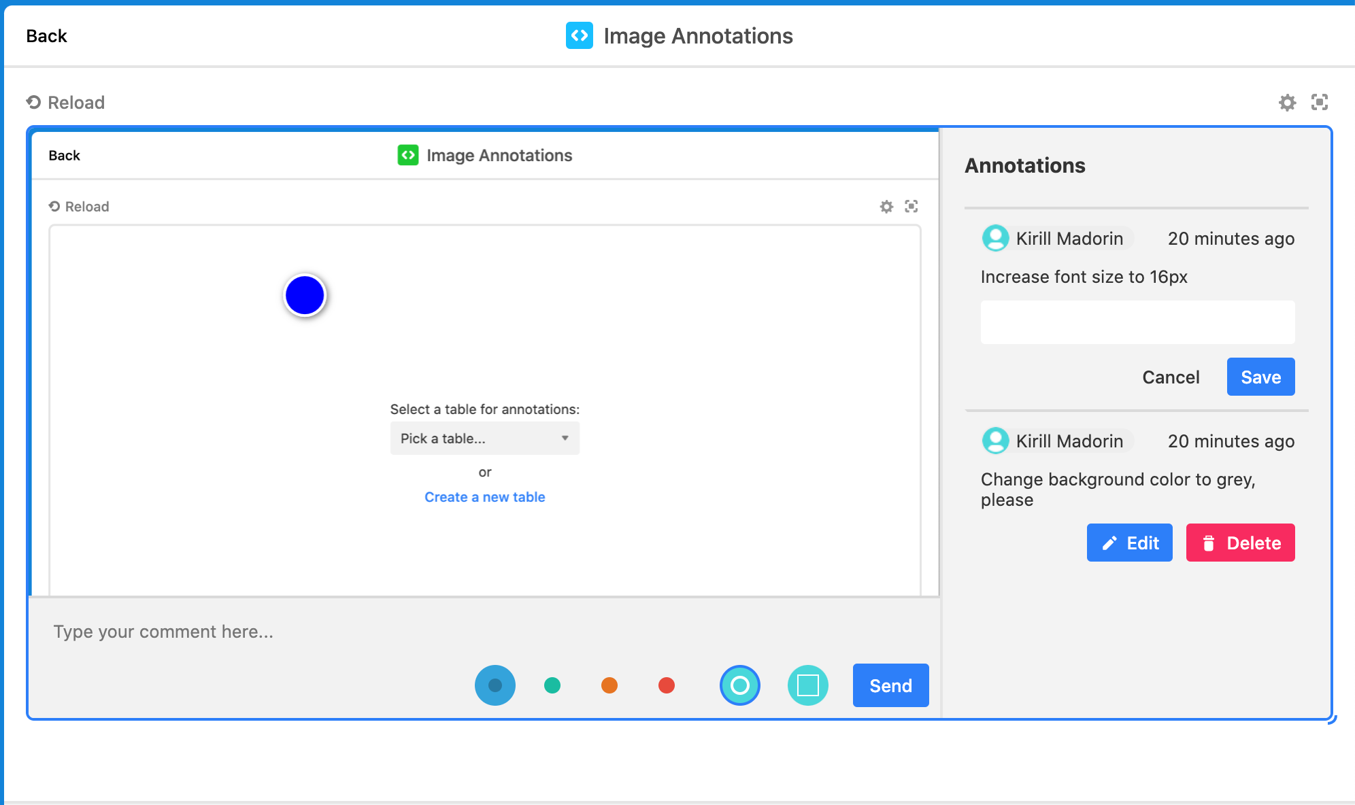Image resolution: width=1355 pixels, height=805 pixels.
Task: Click the outer settings gear icon
Action: pyautogui.click(x=1287, y=103)
